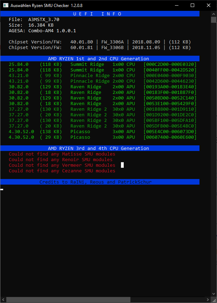Click address range [00607400-0060E600]

click(x=170, y=137)
